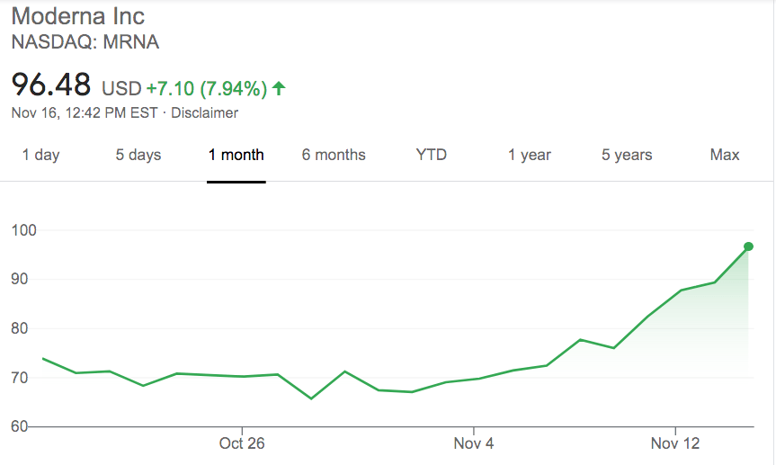Click the NASDAQ: MRNA ticker text

pyautogui.click(x=85, y=41)
